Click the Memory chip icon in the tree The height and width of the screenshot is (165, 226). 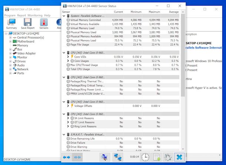(15, 46)
